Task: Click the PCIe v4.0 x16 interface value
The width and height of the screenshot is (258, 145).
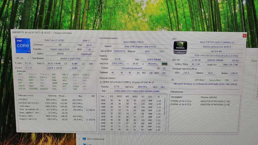Action: 216,56
